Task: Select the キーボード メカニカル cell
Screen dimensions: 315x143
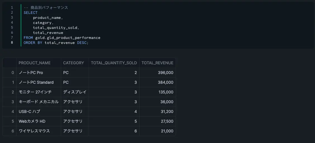Action: [38, 102]
